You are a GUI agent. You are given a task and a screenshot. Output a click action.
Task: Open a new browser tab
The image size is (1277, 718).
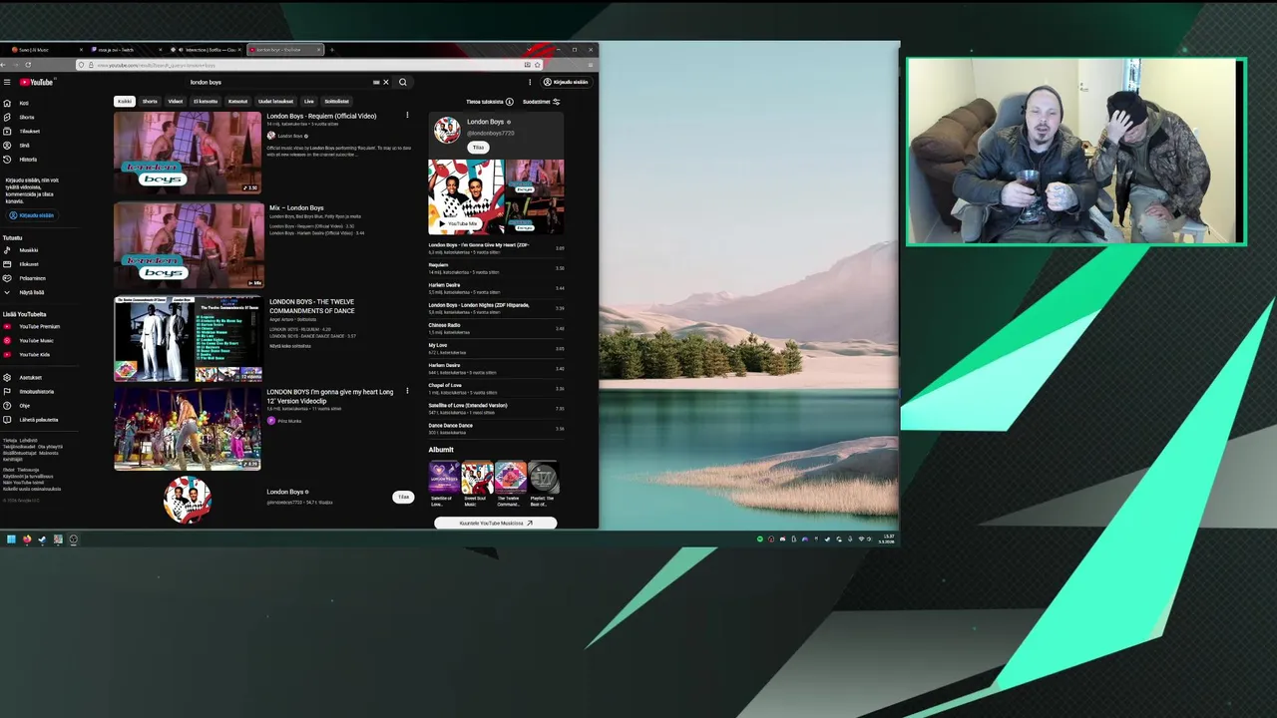(332, 49)
